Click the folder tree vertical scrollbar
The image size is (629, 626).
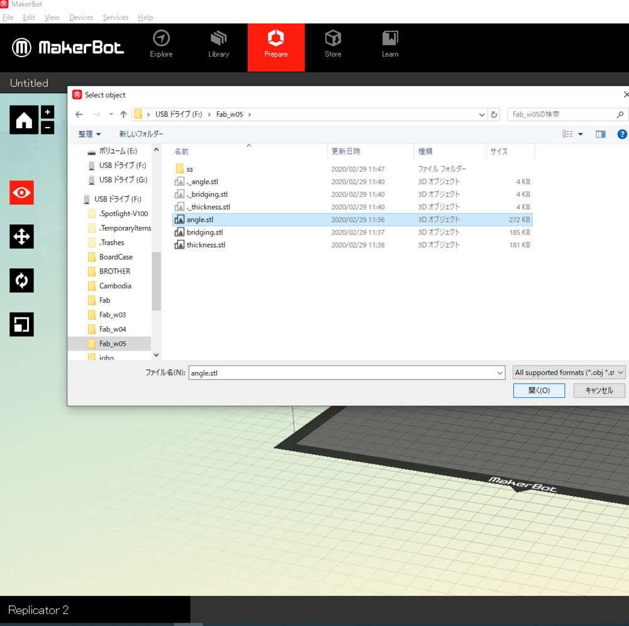point(157,281)
